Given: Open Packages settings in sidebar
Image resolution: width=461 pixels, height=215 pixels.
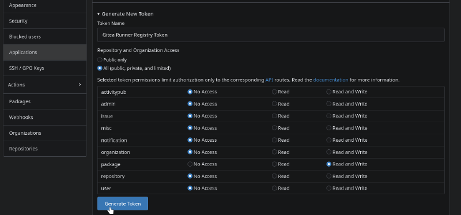Looking at the screenshot, I should coord(45,101).
